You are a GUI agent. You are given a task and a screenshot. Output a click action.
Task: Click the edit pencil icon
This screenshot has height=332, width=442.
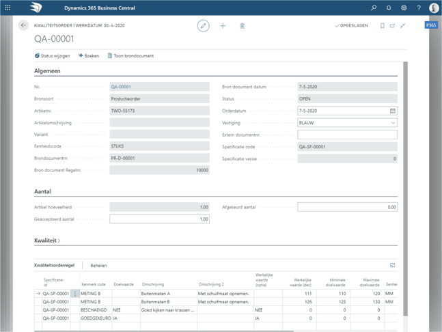pos(204,26)
